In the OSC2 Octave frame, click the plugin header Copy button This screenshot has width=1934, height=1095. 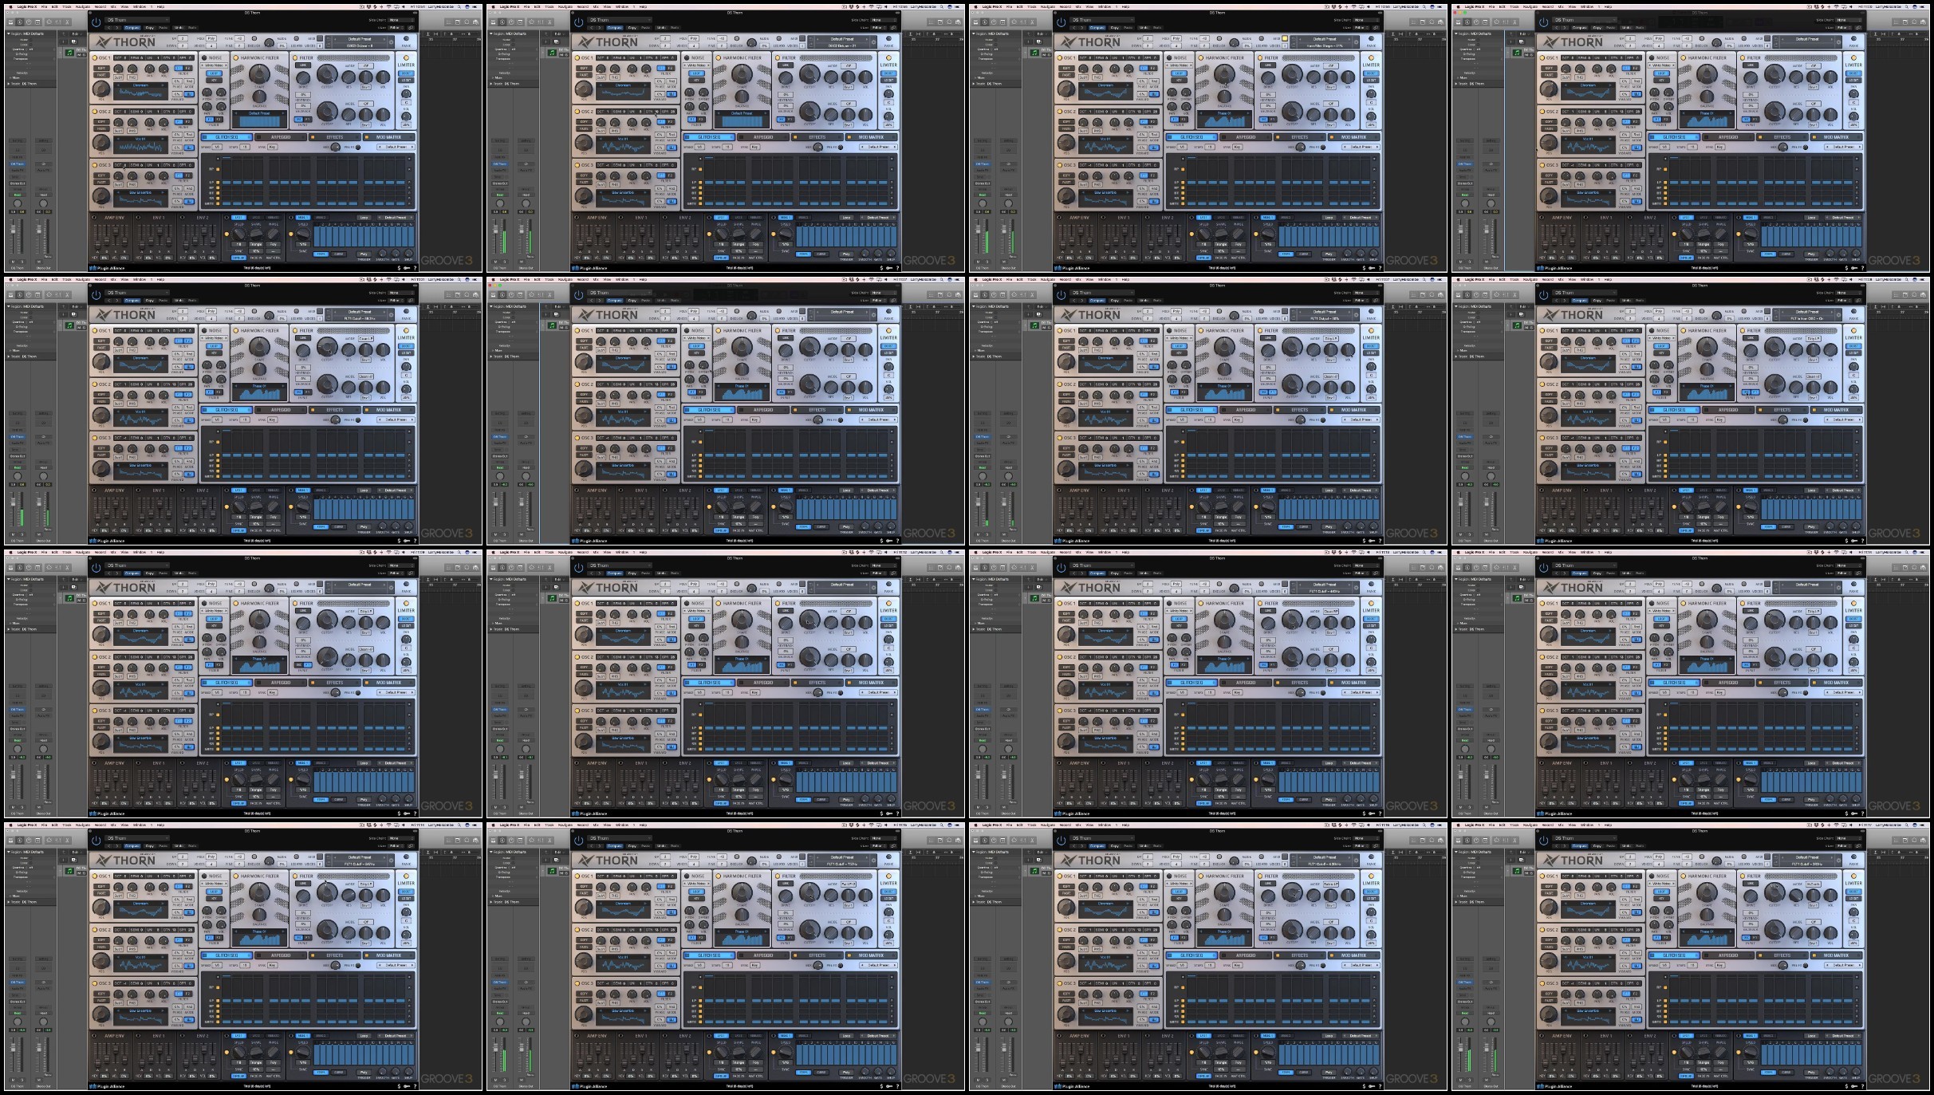[x=149, y=28]
